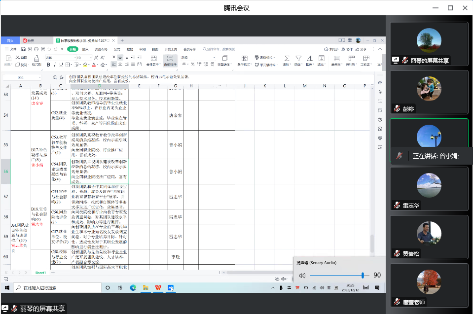
Task: Open File Explorer from the taskbar
Action: click(146, 288)
